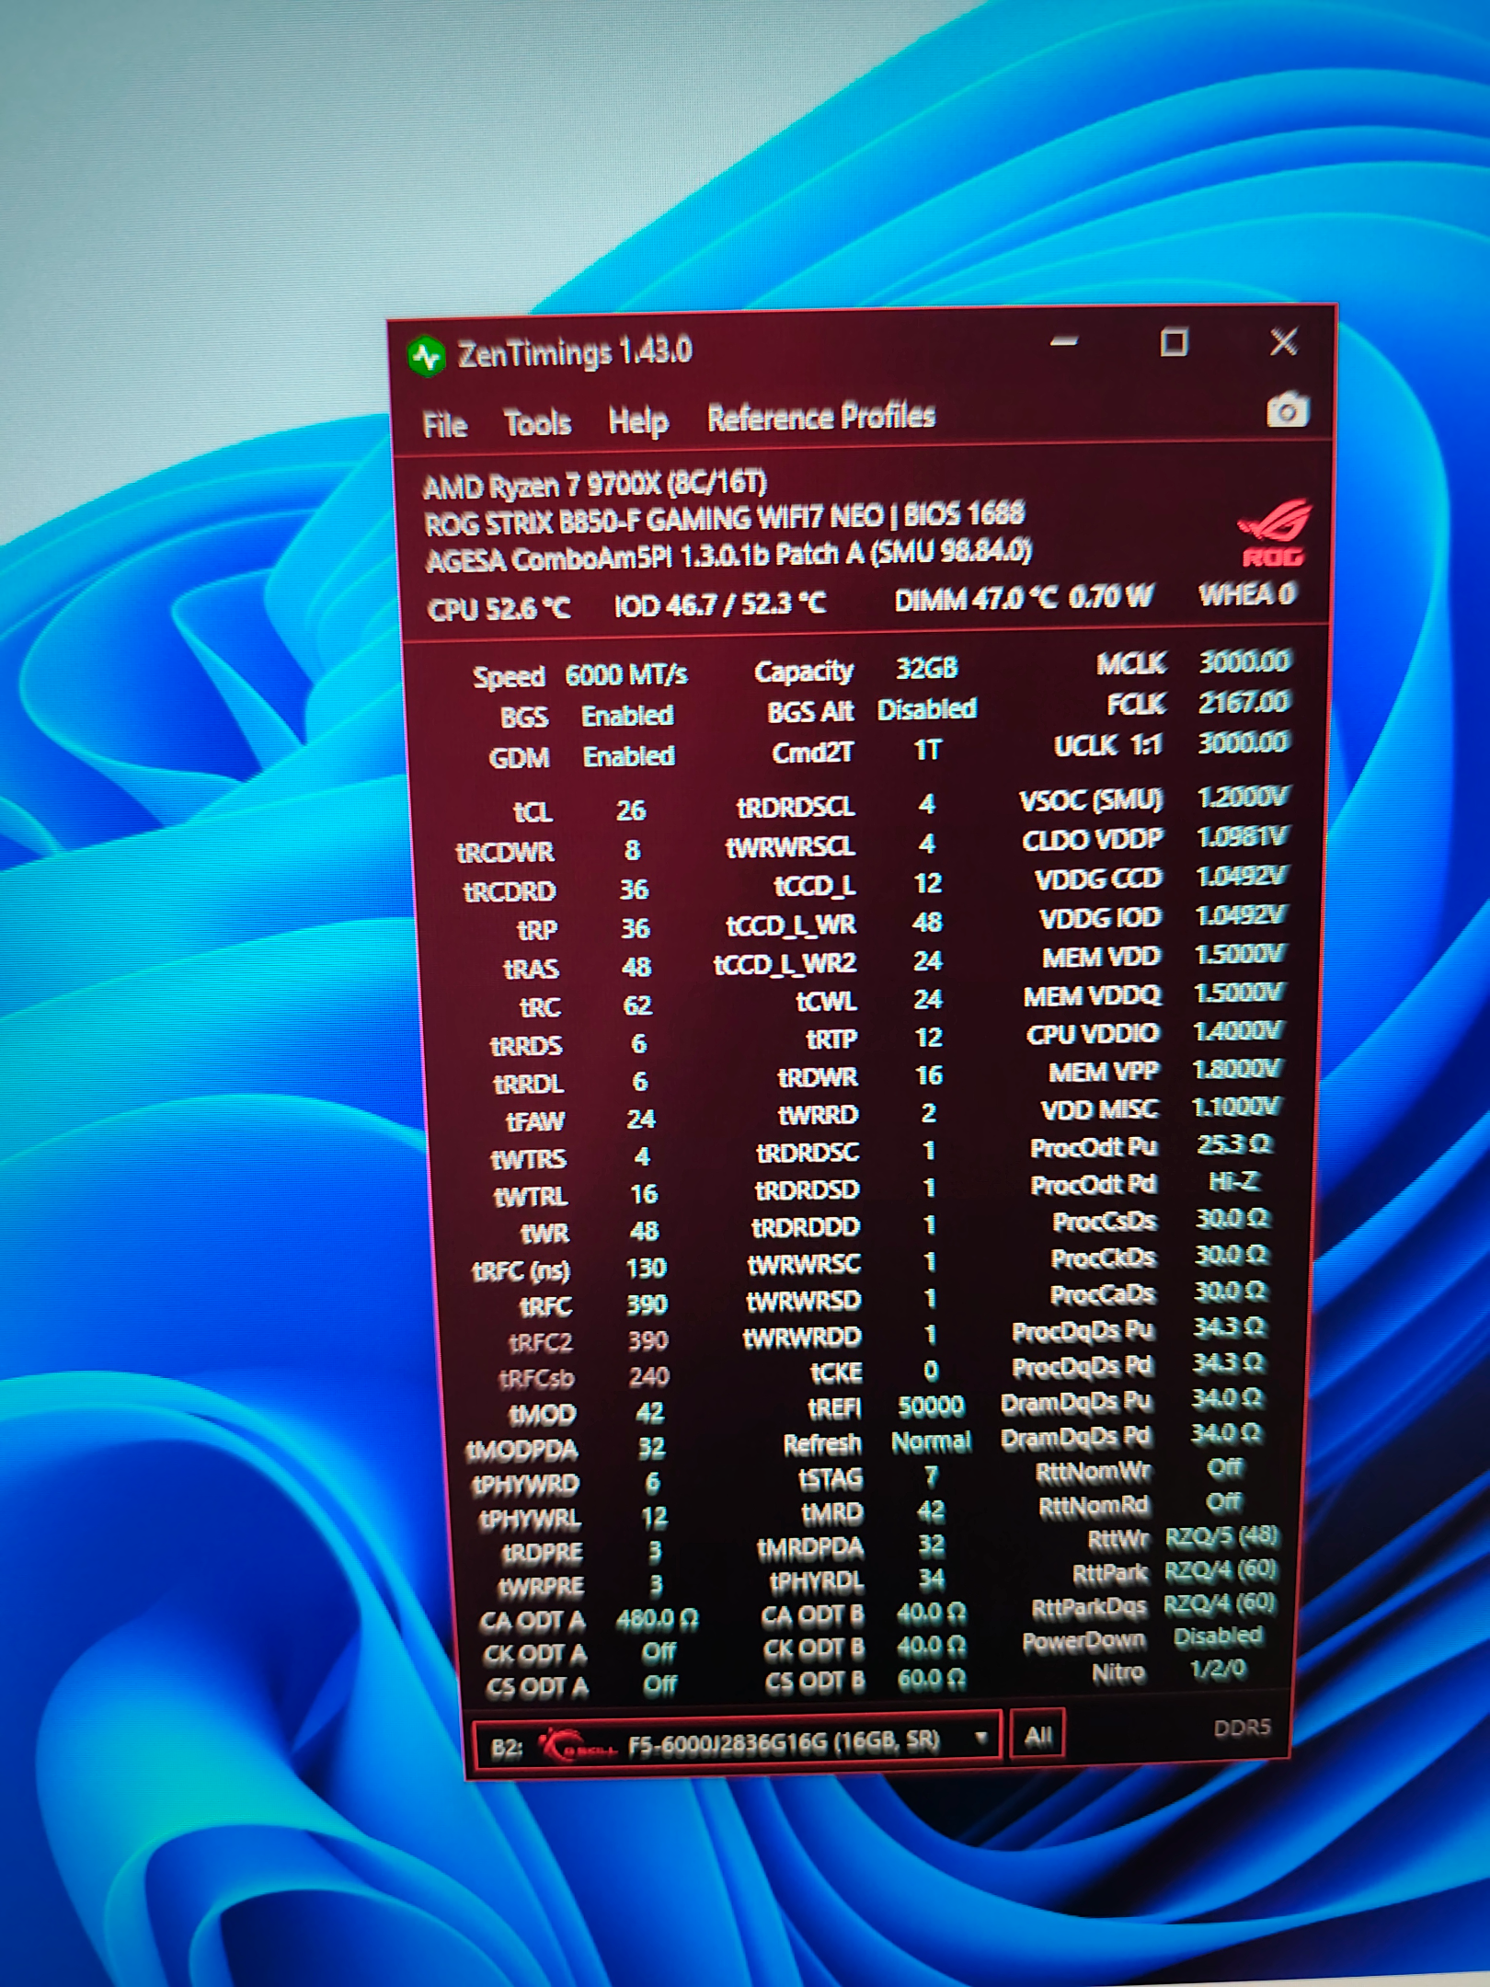The width and height of the screenshot is (1490, 1987).
Task: Click the ZenTimings app icon in title bar
Action: (428, 357)
